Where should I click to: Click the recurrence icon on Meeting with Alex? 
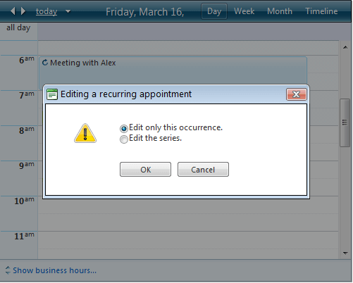[x=45, y=63]
